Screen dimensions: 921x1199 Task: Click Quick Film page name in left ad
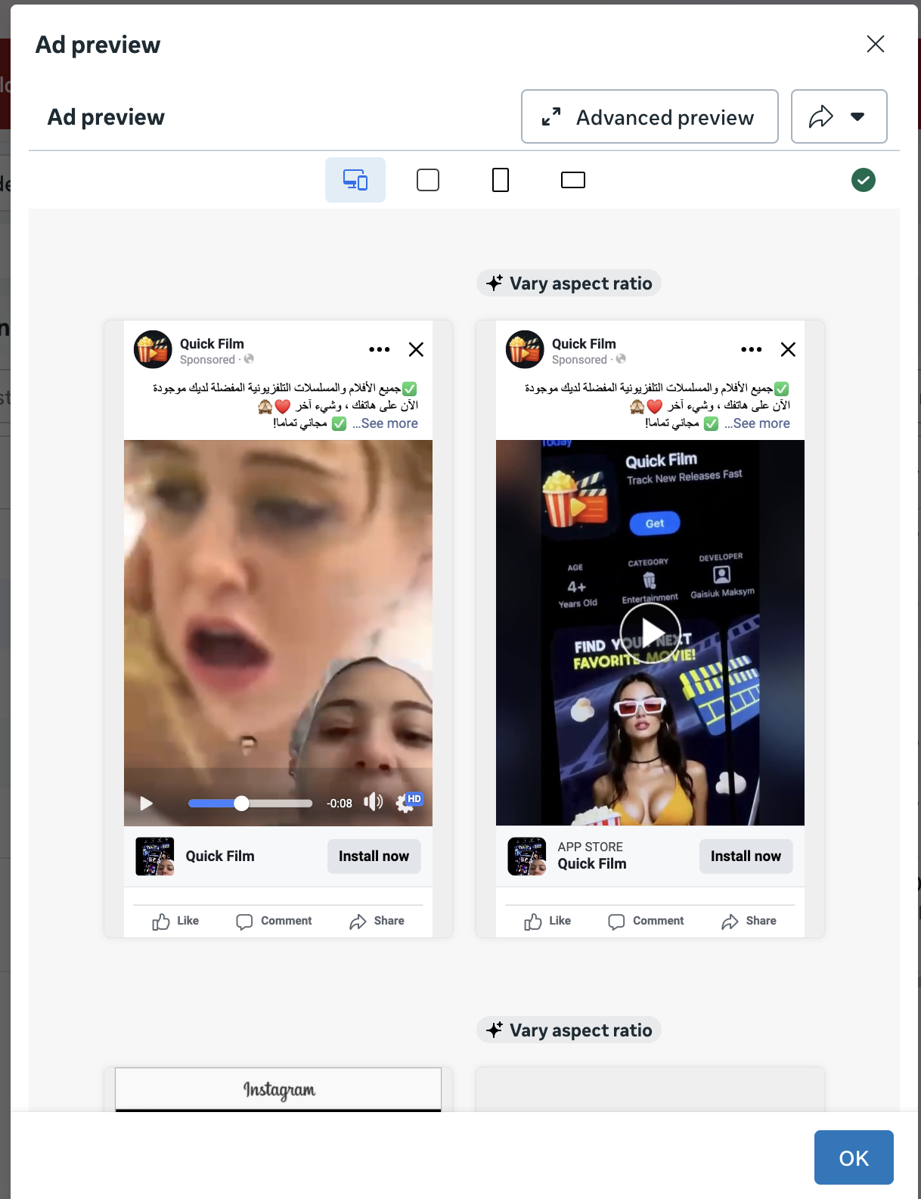[x=212, y=344]
